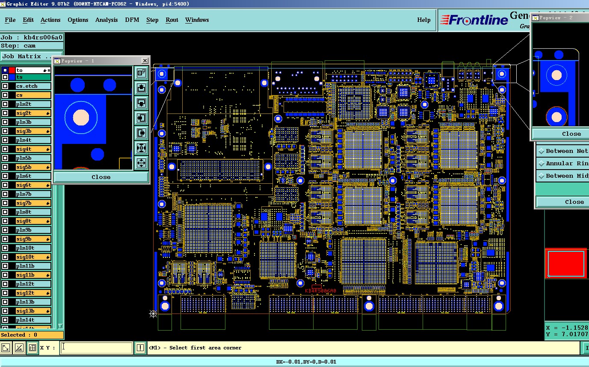Click grid snap icon left of X Y label
The width and height of the screenshot is (589, 367).
(x=33, y=348)
